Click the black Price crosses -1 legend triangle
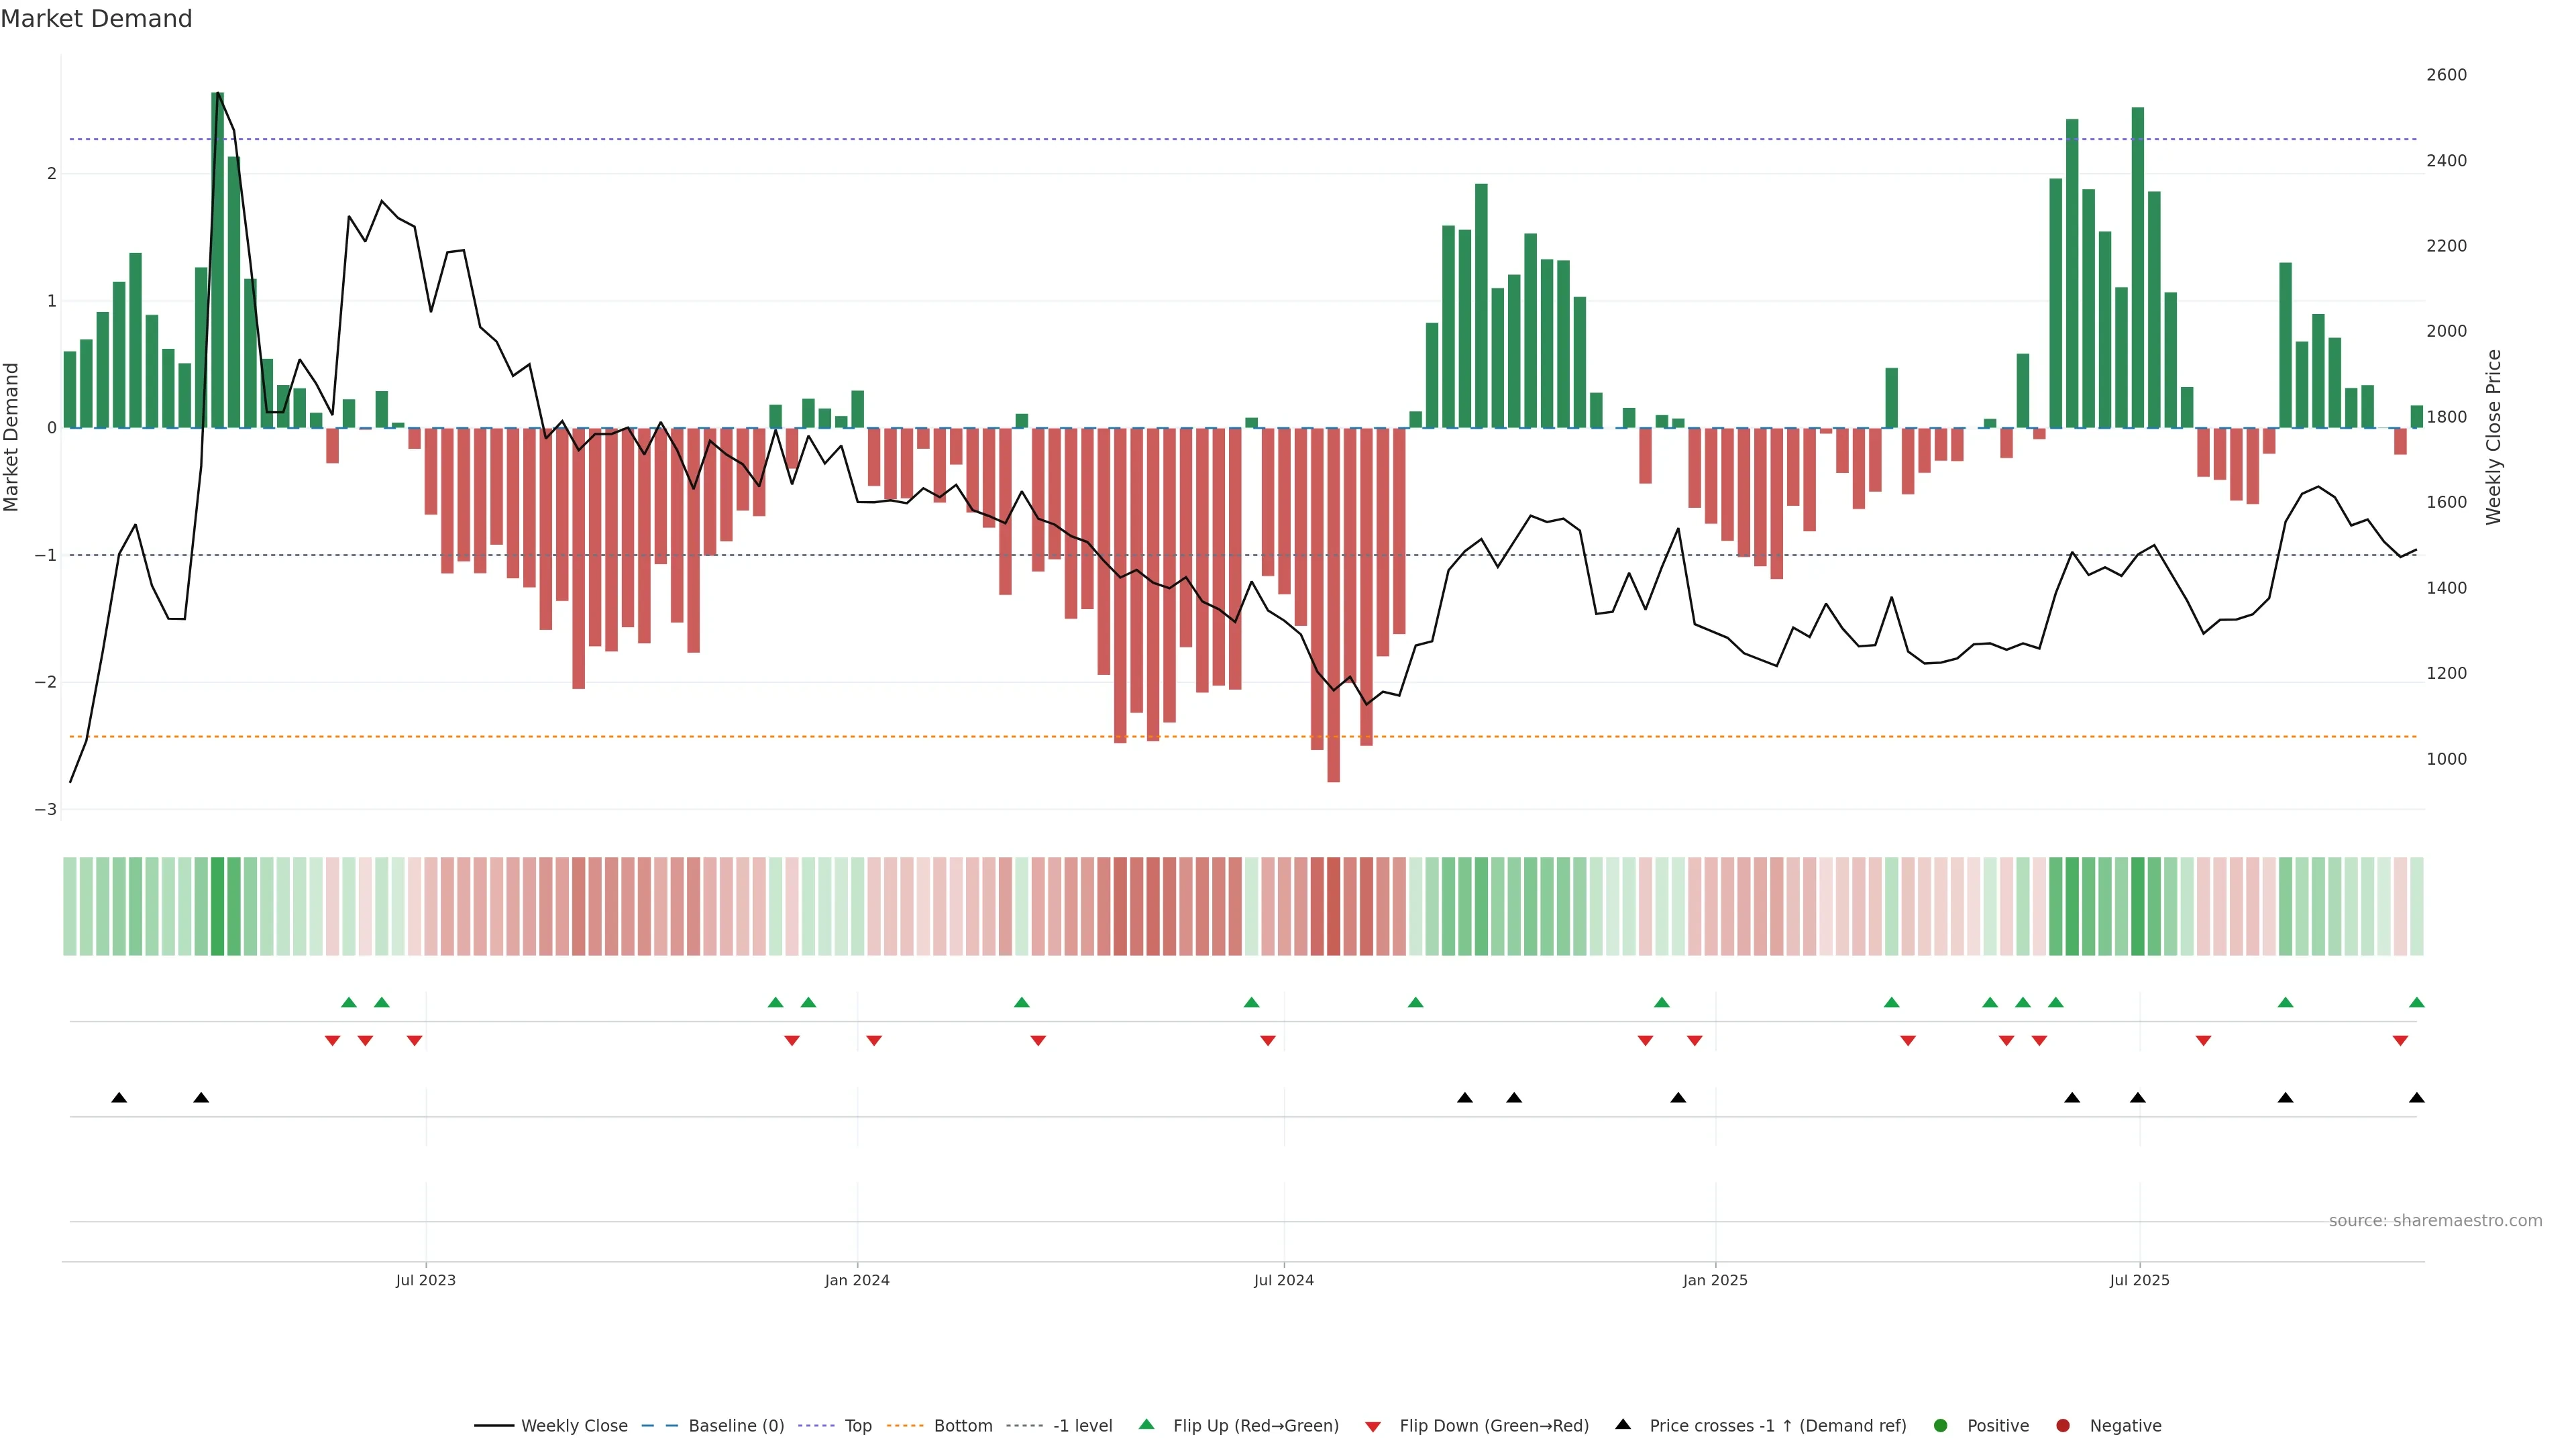The width and height of the screenshot is (2576, 1449). pyautogui.click(x=1623, y=1425)
